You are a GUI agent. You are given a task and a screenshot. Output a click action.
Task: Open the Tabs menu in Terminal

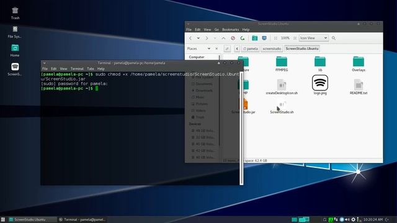tap(91, 69)
